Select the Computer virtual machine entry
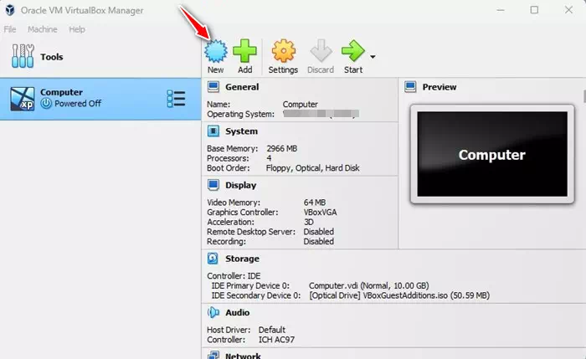Viewport: 586px width, 359px height. [100, 99]
